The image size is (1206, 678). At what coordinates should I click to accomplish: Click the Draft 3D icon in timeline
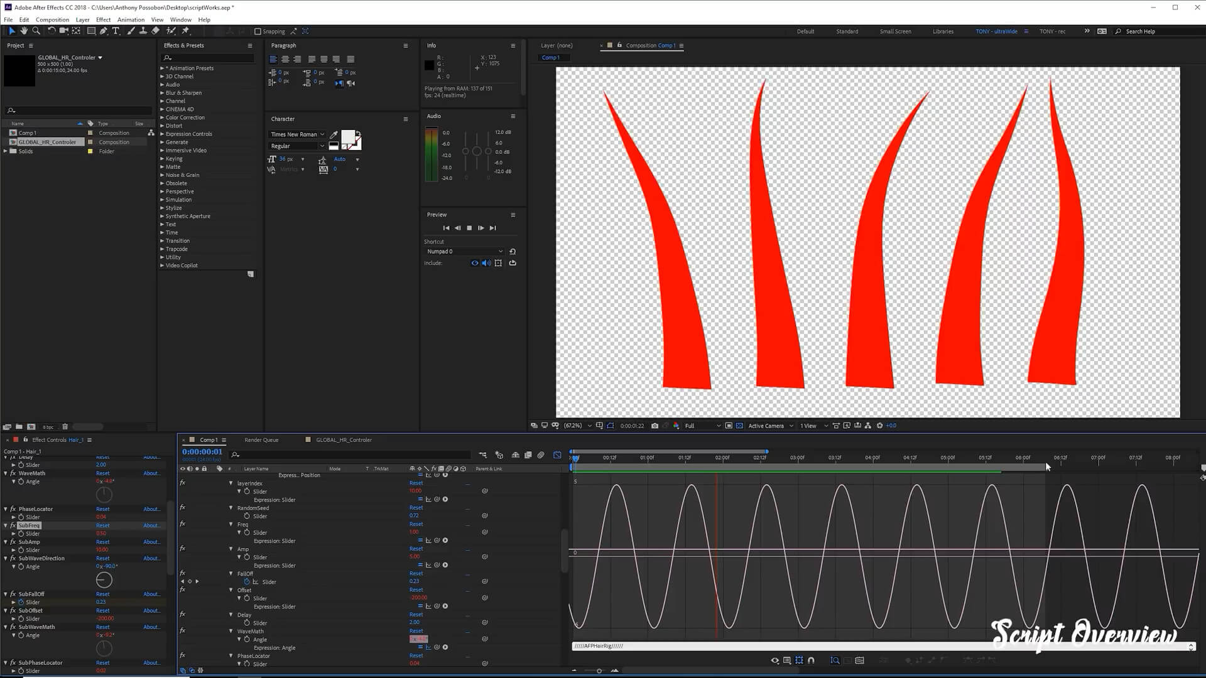coord(499,455)
